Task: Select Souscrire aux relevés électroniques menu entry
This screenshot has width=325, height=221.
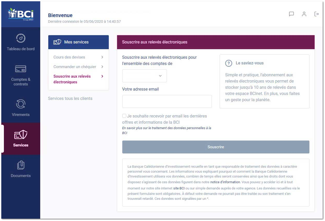Action: click(72, 79)
